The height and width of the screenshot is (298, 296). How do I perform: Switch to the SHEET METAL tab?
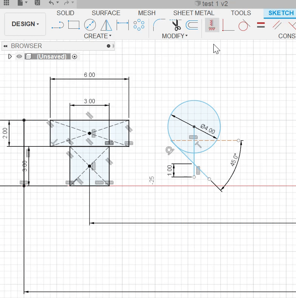point(194,13)
